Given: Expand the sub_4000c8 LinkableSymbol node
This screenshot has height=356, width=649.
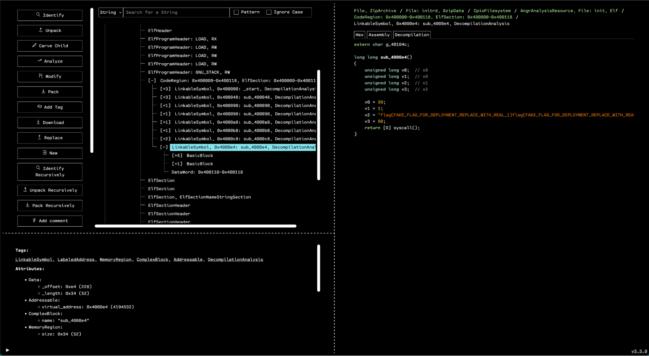Looking at the screenshot, I should point(165,139).
